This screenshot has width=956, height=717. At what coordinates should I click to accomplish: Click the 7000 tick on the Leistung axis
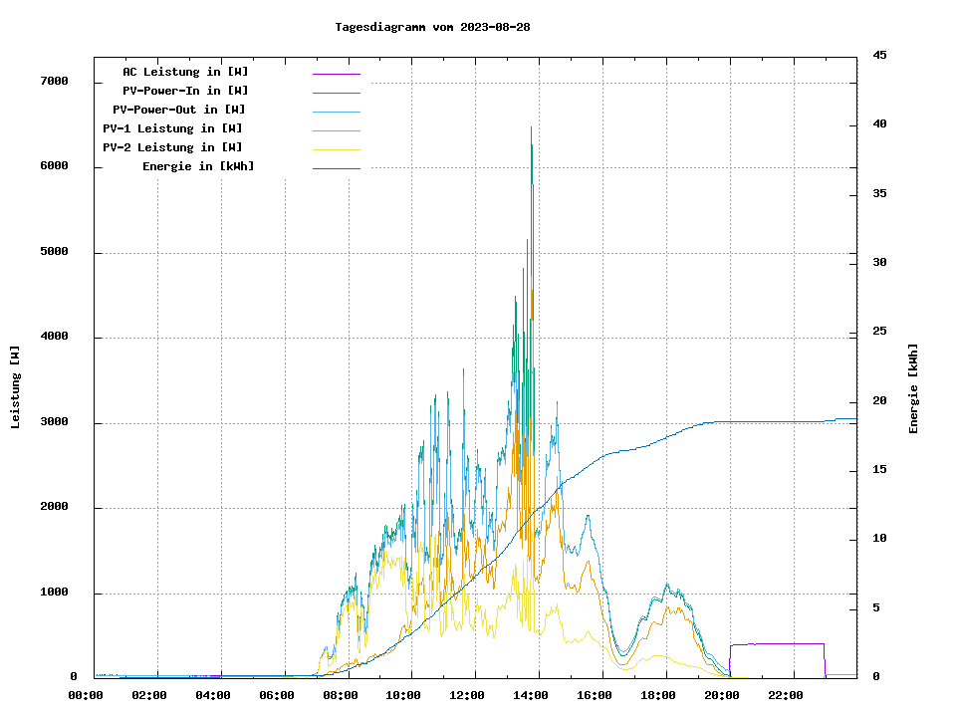pyautogui.click(x=53, y=82)
